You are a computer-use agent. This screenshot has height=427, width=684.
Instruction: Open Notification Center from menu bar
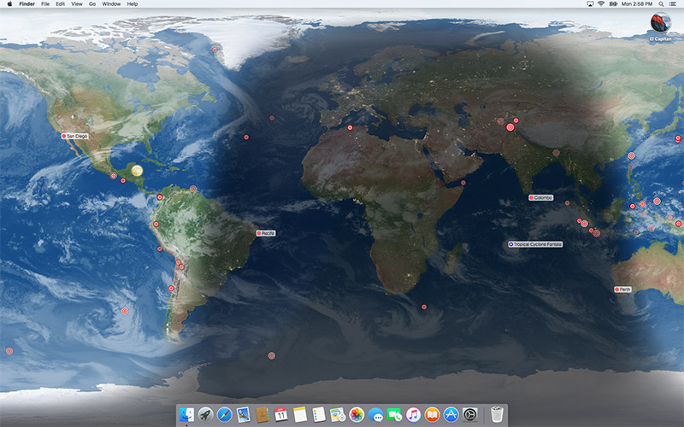pyautogui.click(x=674, y=4)
